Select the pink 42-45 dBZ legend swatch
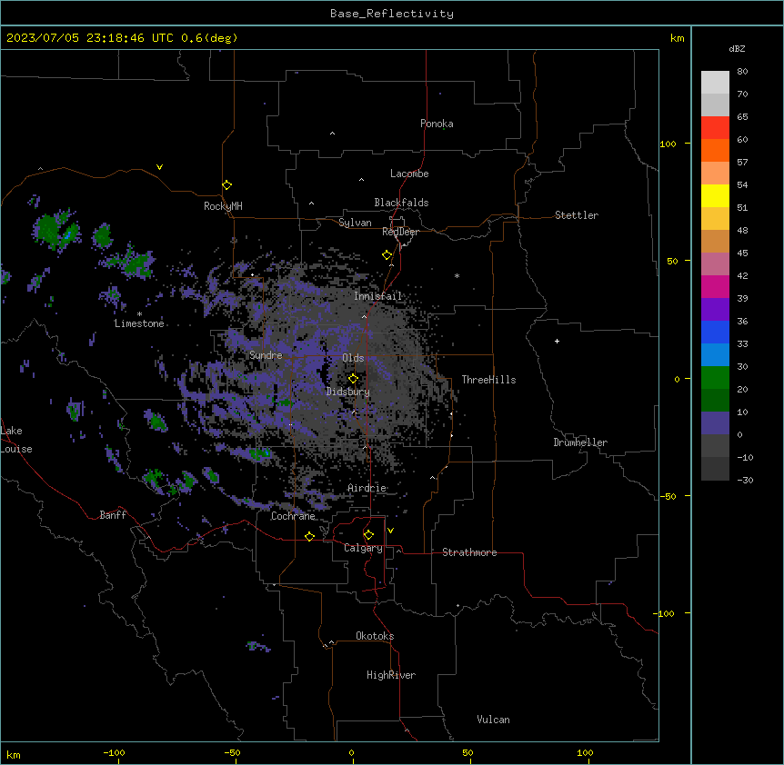 [715, 264]
